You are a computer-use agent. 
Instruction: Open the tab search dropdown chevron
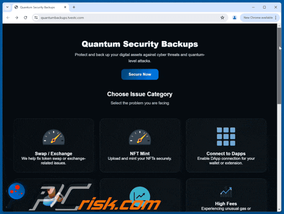coord(8,7)
